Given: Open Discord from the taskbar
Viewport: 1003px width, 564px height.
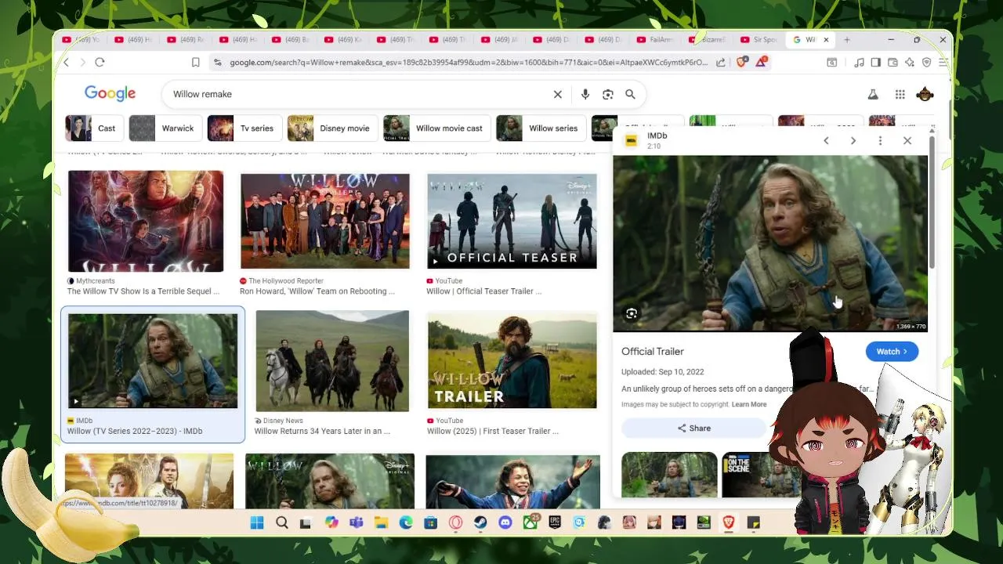Looking at the screenshot, I should coord(505,522).
